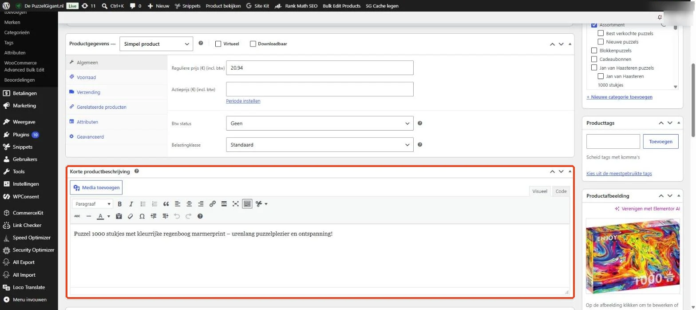Toggle the editor toolbar toggle (kitchen sink)

point(247,204)
